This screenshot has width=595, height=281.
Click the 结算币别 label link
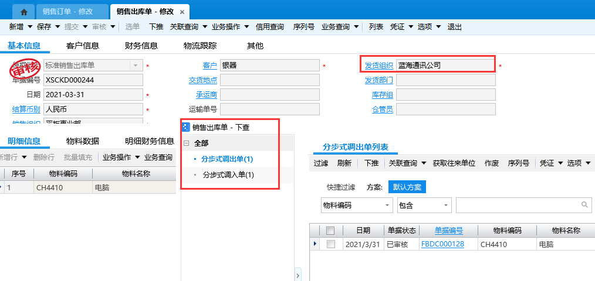coord(26,110)
